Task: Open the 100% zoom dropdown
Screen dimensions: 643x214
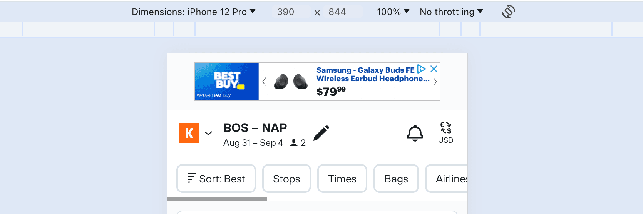Action: point(393,12)
